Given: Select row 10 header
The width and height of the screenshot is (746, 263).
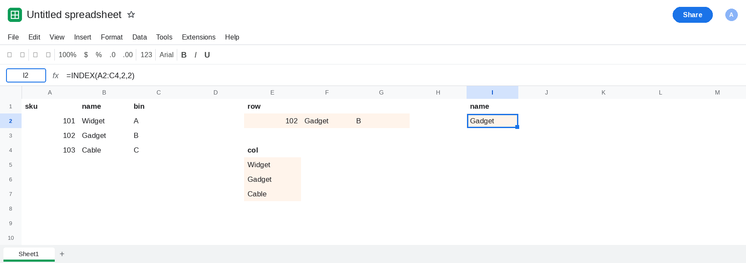Looking at the screenshot, I should click(11, 238).
